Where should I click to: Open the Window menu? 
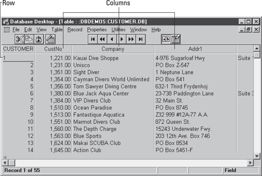[x=138, y=30]
